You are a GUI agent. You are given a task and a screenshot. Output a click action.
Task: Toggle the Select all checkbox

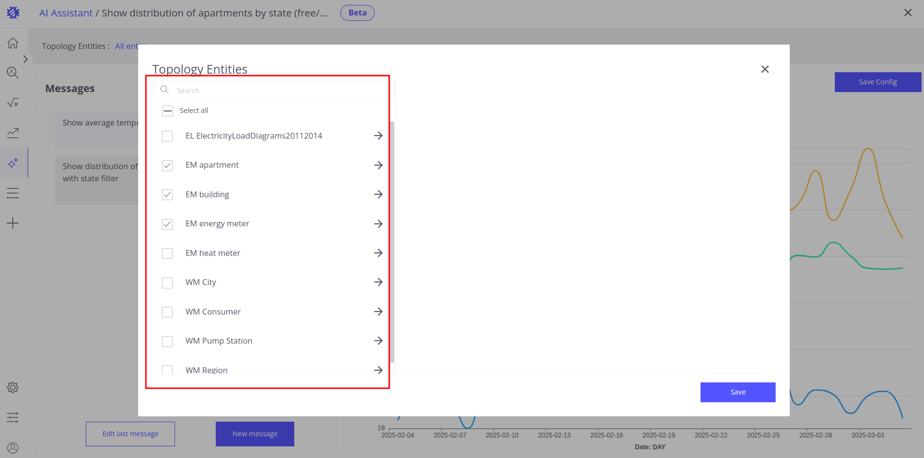coord(168,111)
